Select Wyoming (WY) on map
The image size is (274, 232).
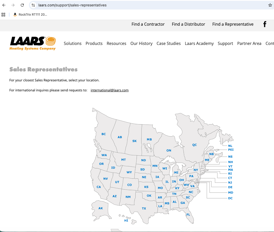129,172
